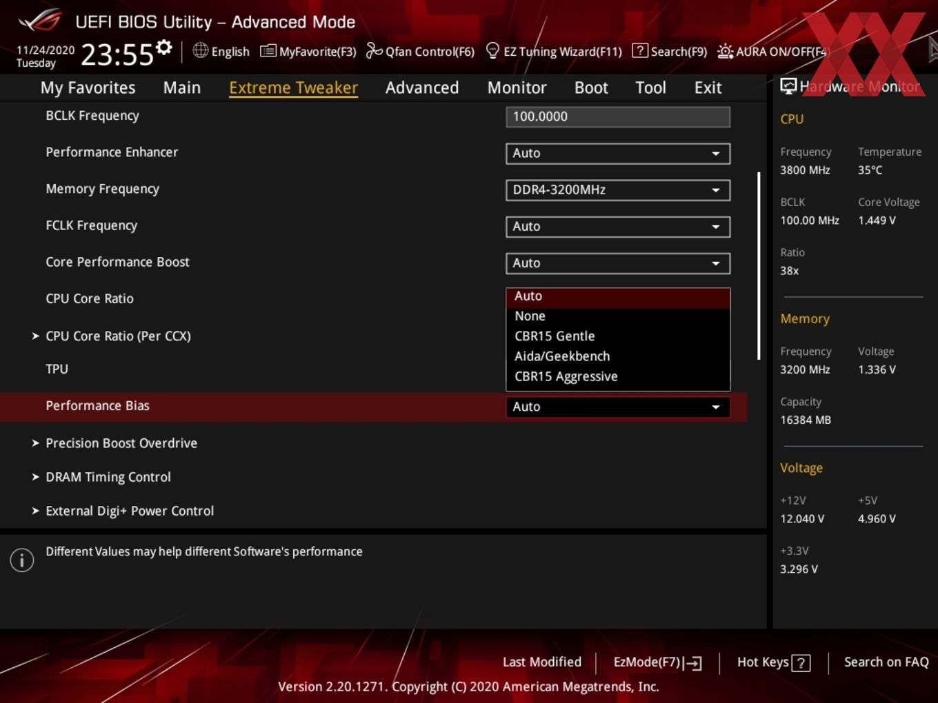Open the clock settings gear icon

pyautogui.click(x=164, y=47)
